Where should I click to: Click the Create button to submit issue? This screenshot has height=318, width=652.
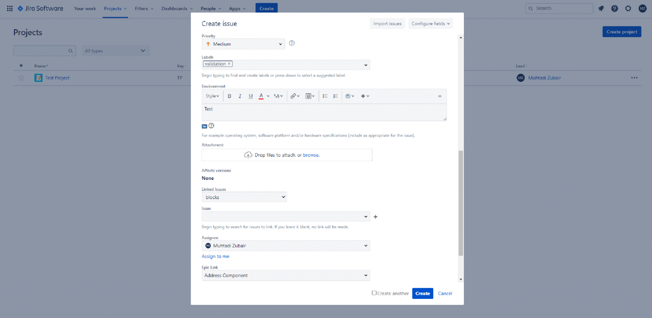tap(422, 293)
